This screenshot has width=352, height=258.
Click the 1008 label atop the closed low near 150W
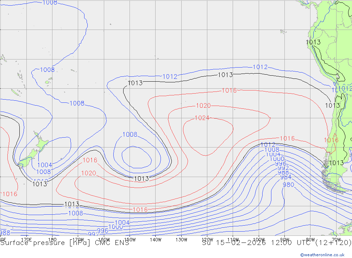click(130, 134)
